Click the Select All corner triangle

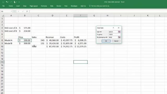(x=3, y=16)
